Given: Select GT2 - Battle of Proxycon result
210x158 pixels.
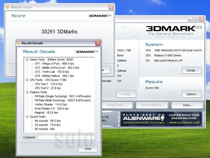Looking at the screenshot, I should pyautogui.click(x=57, y=68).
